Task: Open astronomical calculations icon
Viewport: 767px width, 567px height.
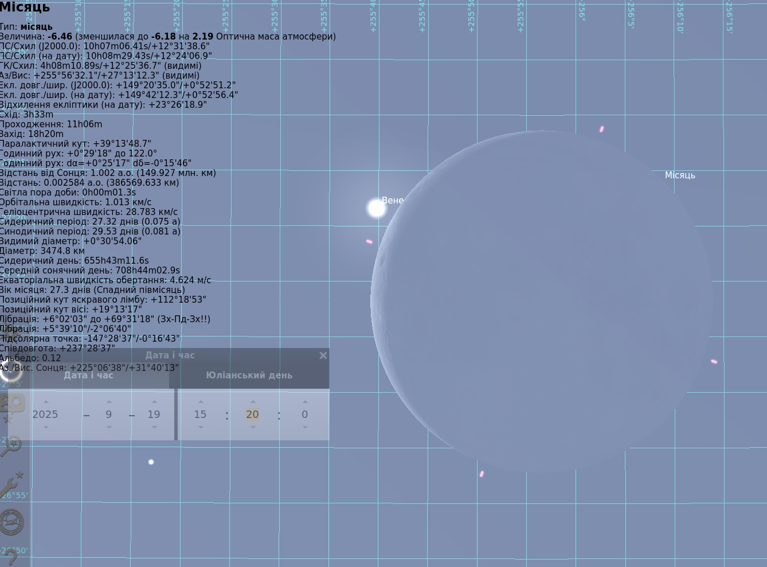Action: pos(11,522)
